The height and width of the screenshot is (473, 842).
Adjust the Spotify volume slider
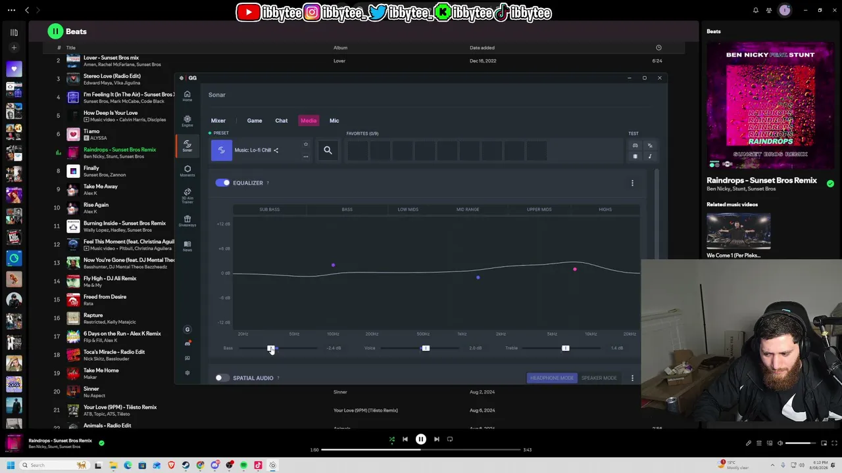pyautogui.click(x=802, y=443)
